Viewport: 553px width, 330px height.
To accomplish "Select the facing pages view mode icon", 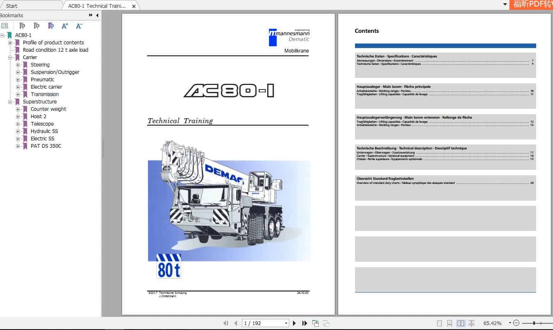I will point(461,323).
